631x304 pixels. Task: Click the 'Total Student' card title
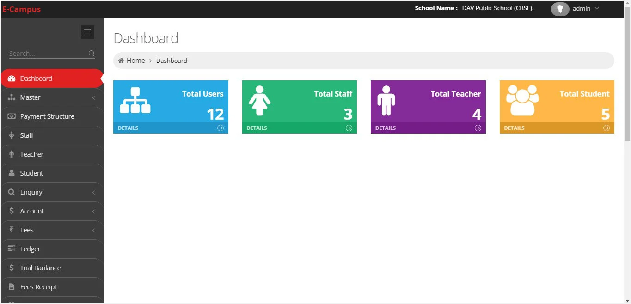pos(585,94)
